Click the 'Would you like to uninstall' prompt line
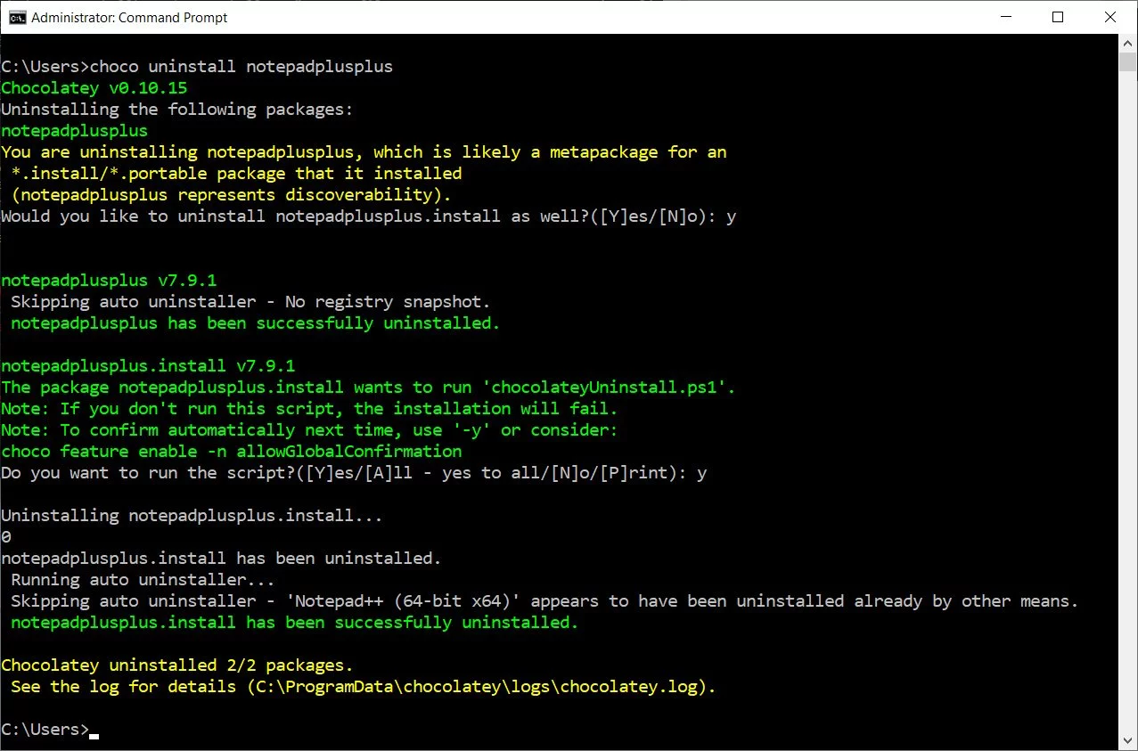Screen dimensions: 1138x751 (369, 216)
